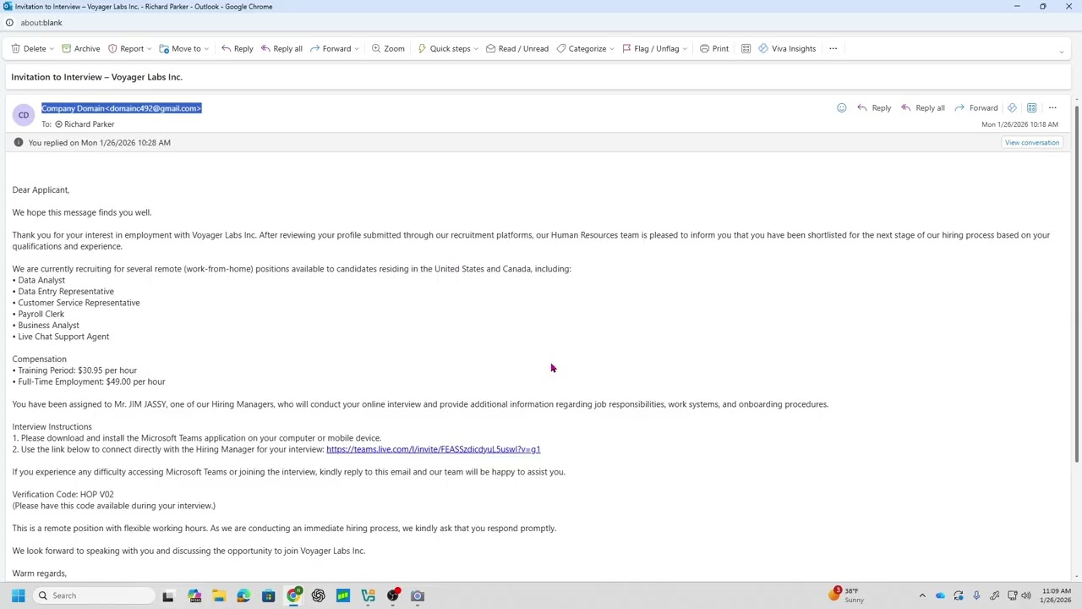Expand the ribbon with the far-right chevron
This screenshot has height=609, width=1082.
[x=1062, y=52]
